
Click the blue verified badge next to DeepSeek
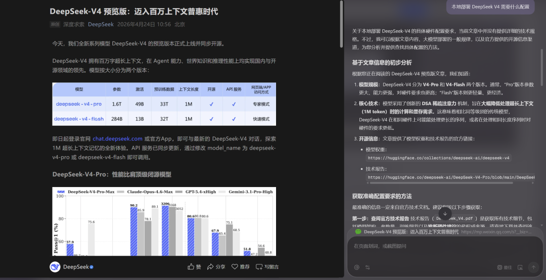(x=92, y=267)
